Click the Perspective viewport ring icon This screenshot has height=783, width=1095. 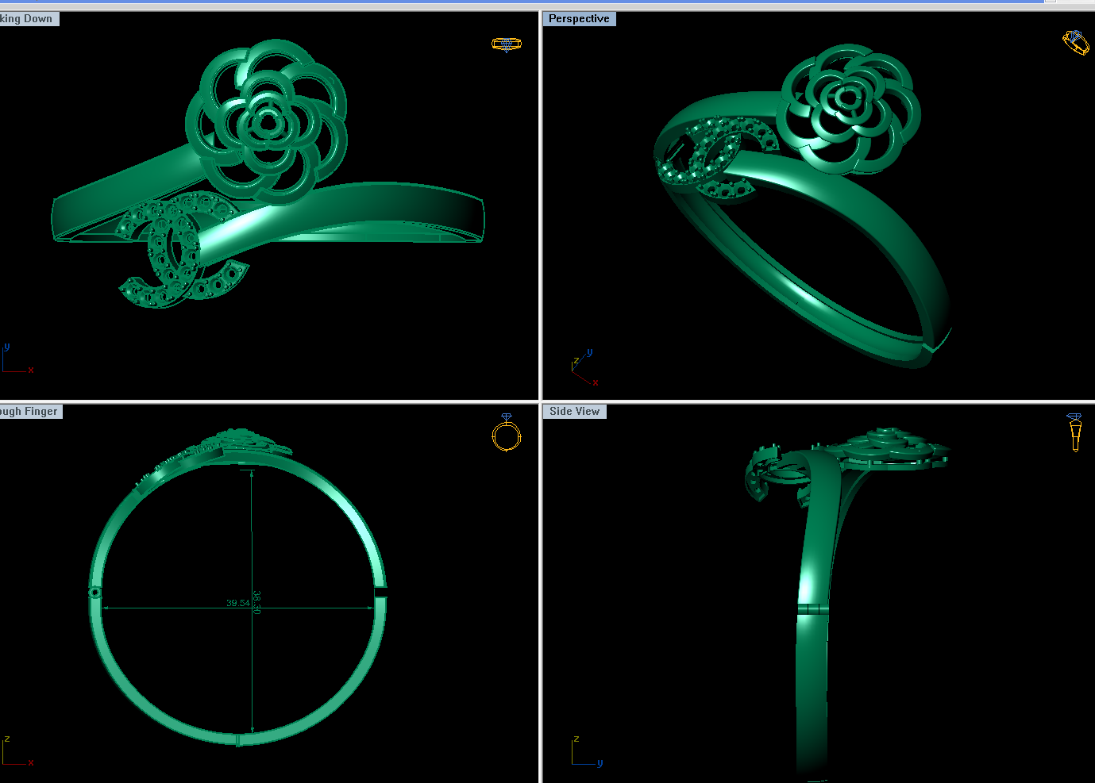[1076, 42]
